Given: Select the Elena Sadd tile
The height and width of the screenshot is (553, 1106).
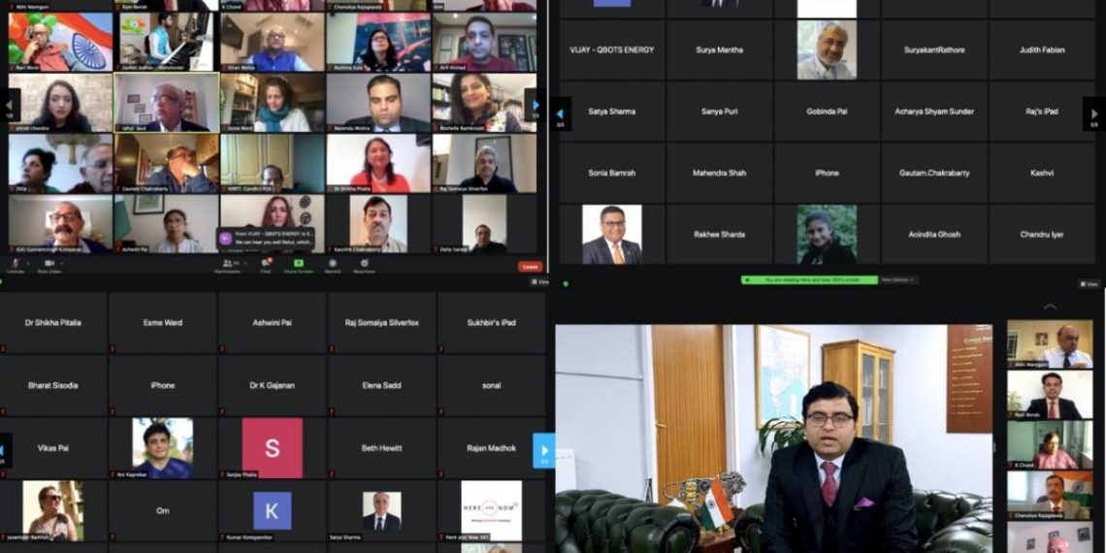Looking at the screenshot, I should tap(381, 386).
